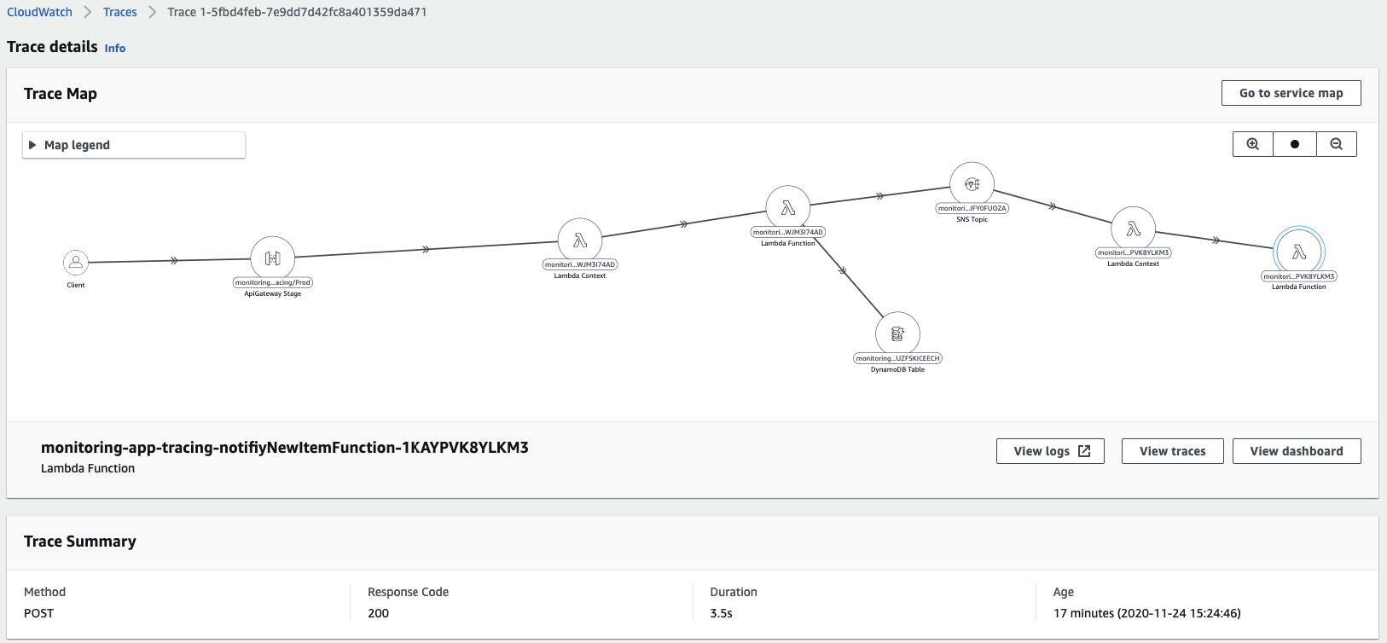Viewport: 1387px width, 643px height.
Task: Click the monitori...IFYOFUOZA SNS label
Action: click(972, 208)
